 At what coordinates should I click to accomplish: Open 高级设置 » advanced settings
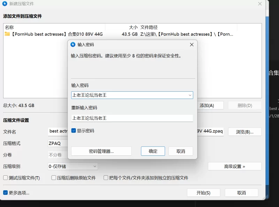tap(234, 167)
